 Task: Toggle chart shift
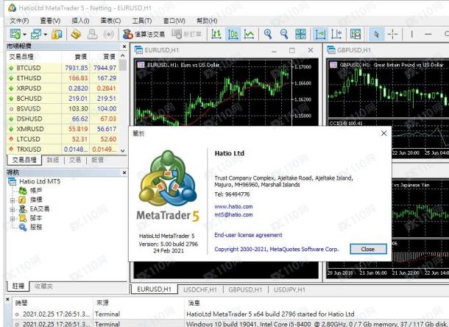click(x=336, y=34)
